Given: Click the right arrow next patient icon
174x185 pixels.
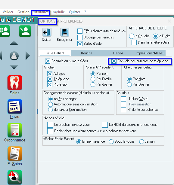Looking at the screenshot, I should [x=28, y=56].
